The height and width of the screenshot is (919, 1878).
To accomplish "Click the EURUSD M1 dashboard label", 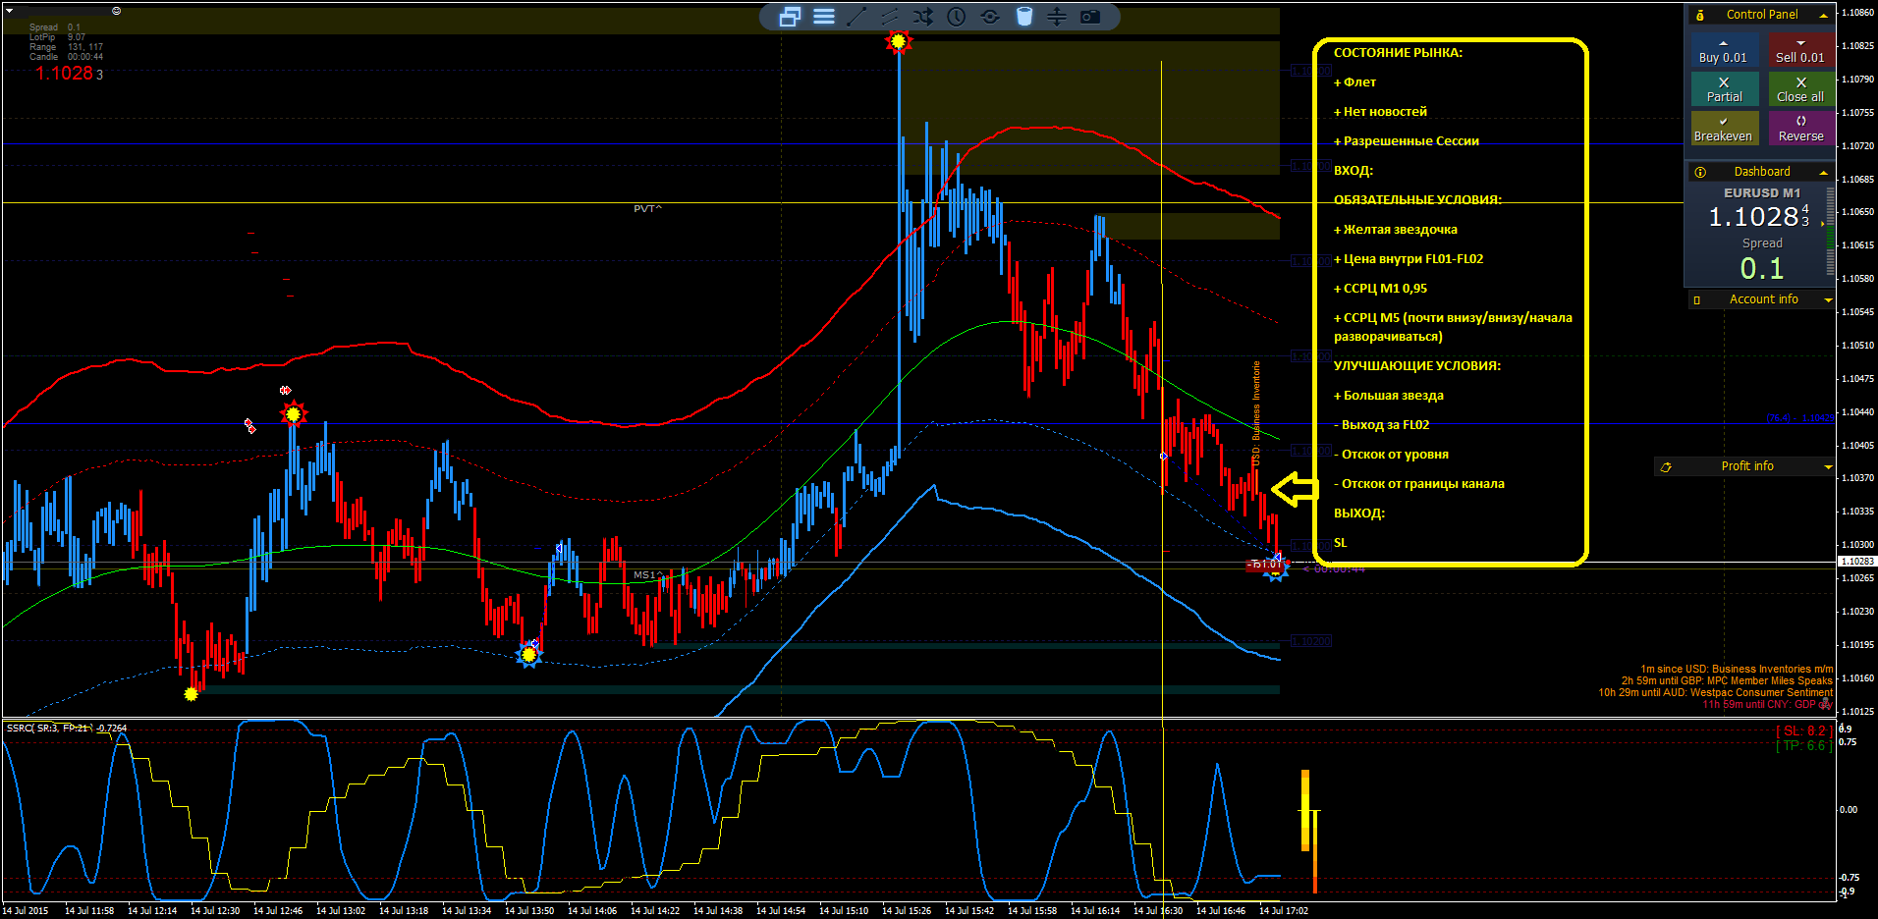I will tap(1762, 193).
